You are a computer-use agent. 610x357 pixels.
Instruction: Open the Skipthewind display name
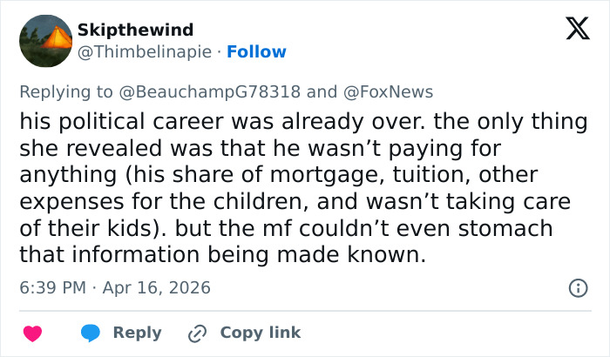point(136,30)
